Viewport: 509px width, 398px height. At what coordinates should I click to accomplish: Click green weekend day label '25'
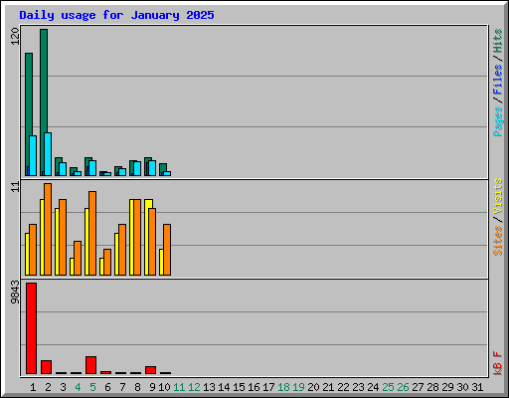click(x=388, y=387)
